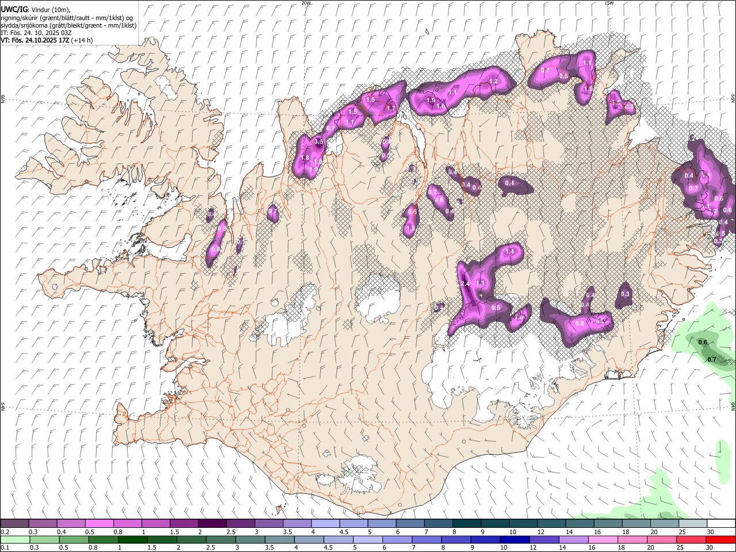Click the bright red 30 rain legend swatch
736x552 pixels.
click(720, 539)
